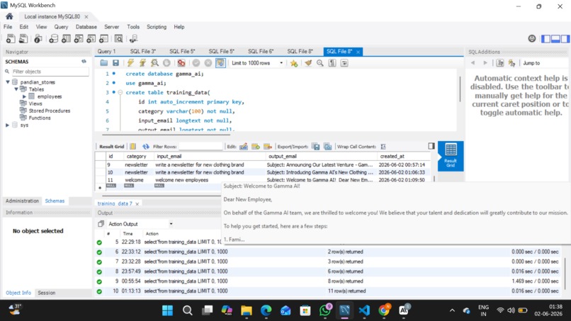Expand the employees table
571x321 pixels.
(24, 96)
